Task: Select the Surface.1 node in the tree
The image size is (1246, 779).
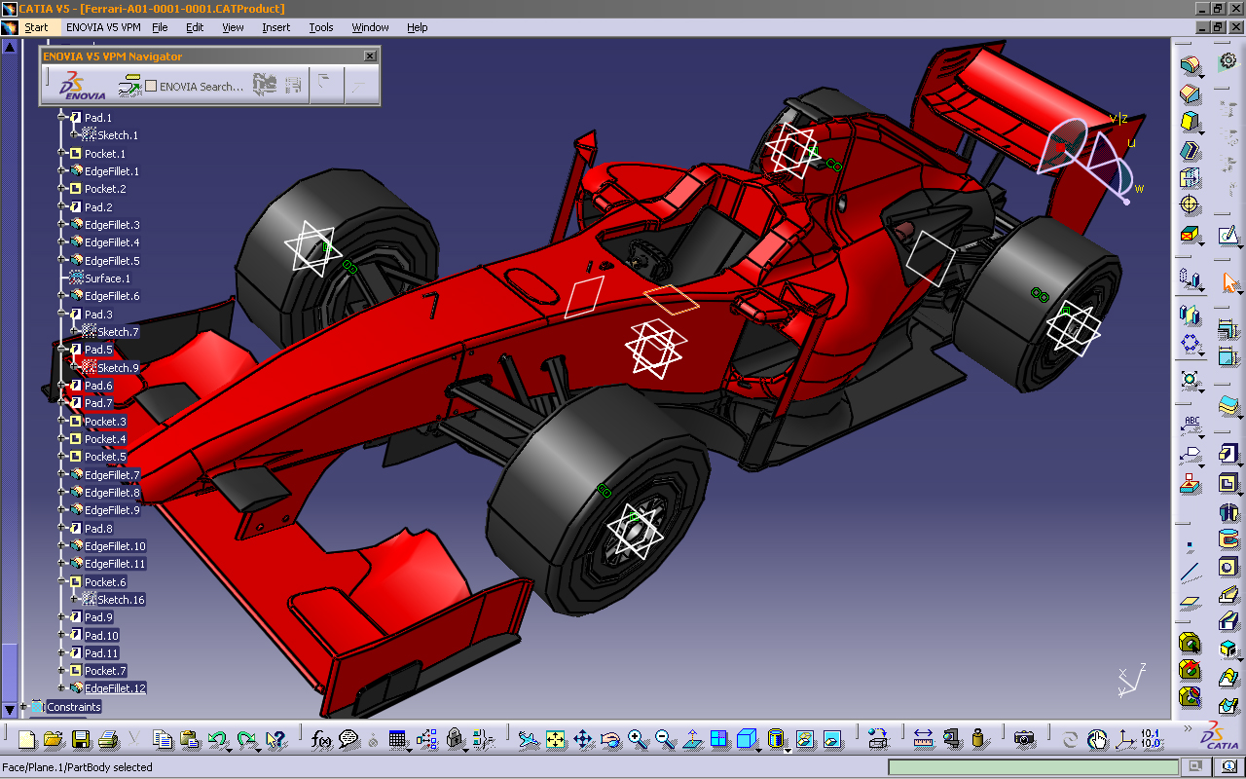Action: tap(107, 278)
